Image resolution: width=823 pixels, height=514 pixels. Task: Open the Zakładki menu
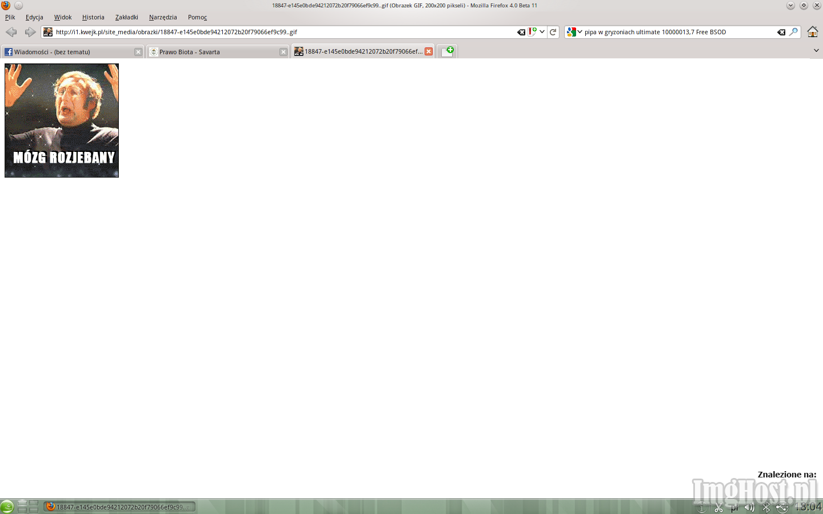(x=127, y=17)
